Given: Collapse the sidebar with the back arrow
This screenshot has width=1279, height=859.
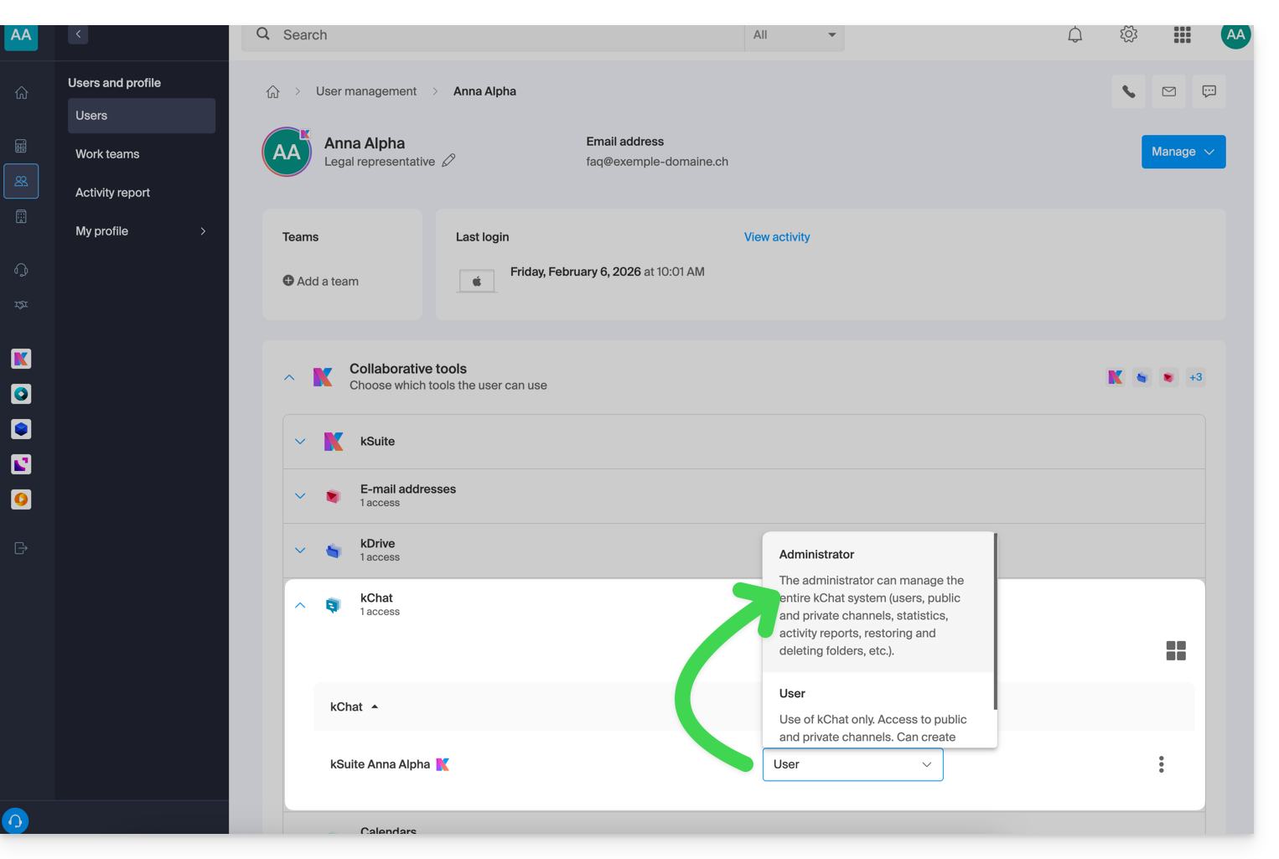Looking at the screenshot, I should click(78, 34).
